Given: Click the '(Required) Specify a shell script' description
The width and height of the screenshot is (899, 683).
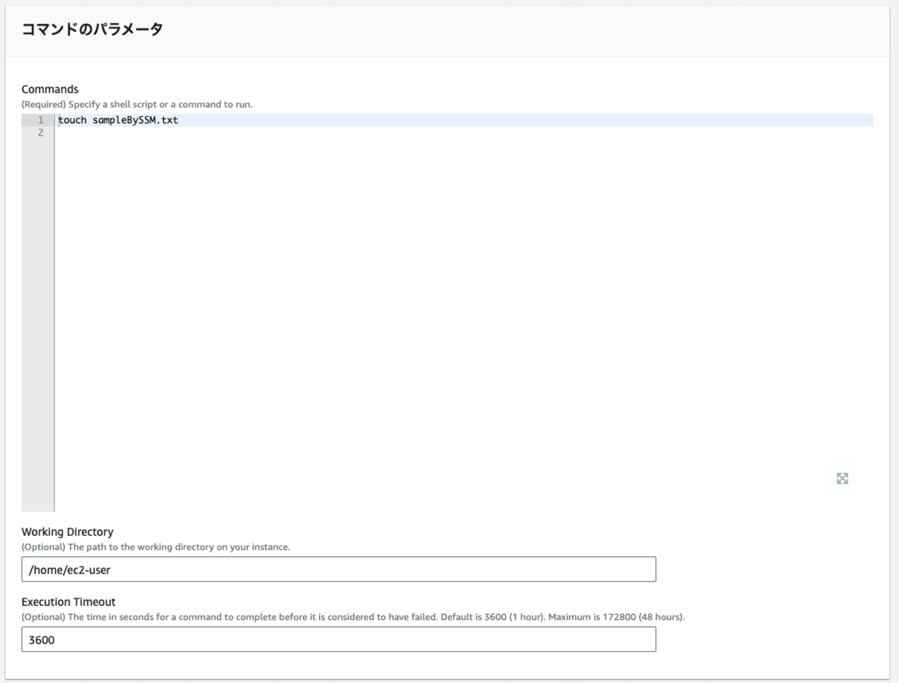Looking at the screenshot, I should point(137,104).
